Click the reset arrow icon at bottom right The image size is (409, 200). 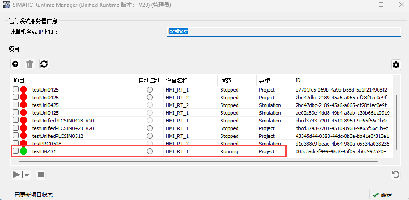click(x=396, y=175)
